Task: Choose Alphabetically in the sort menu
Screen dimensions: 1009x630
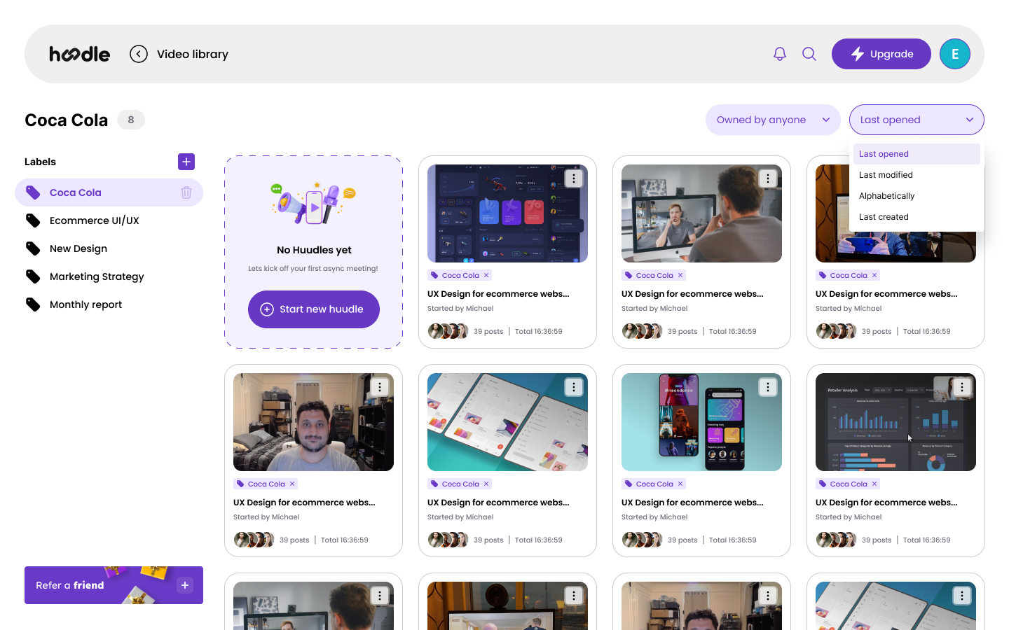Action: pyautogui.click(x=917, y=196)
